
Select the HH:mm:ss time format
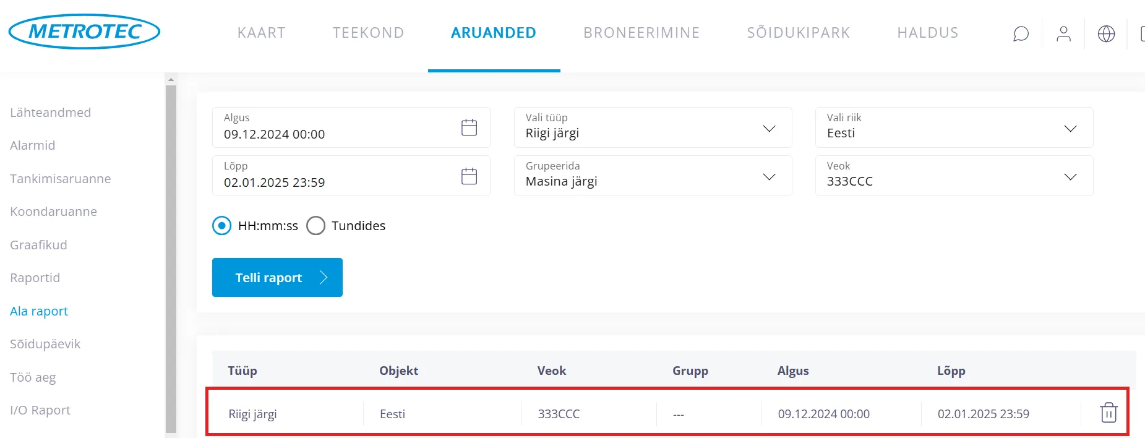coord(221,226)
